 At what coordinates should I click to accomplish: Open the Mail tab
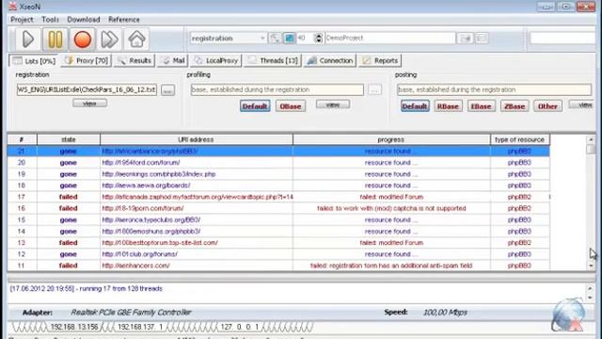[173, 60]
